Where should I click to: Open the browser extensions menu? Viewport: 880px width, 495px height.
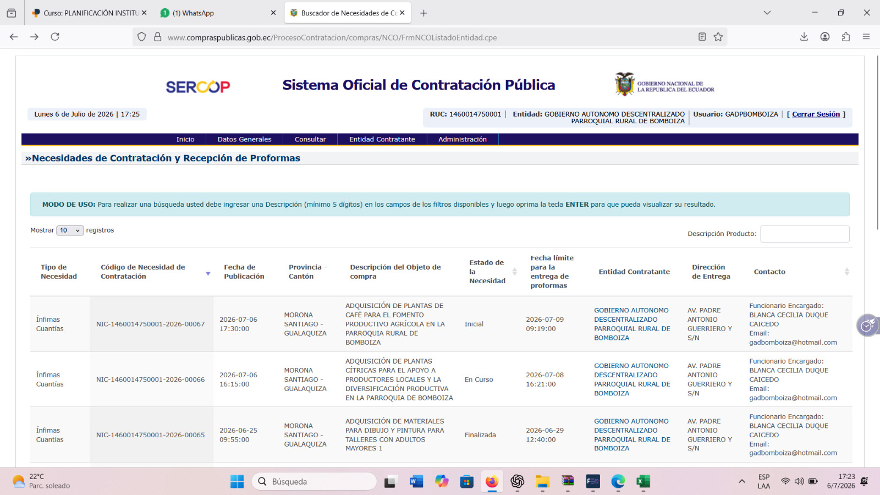[846, 37]
